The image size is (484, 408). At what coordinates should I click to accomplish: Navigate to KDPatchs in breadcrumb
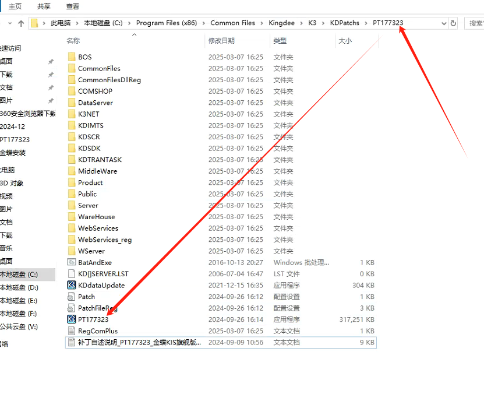point(344,23)
